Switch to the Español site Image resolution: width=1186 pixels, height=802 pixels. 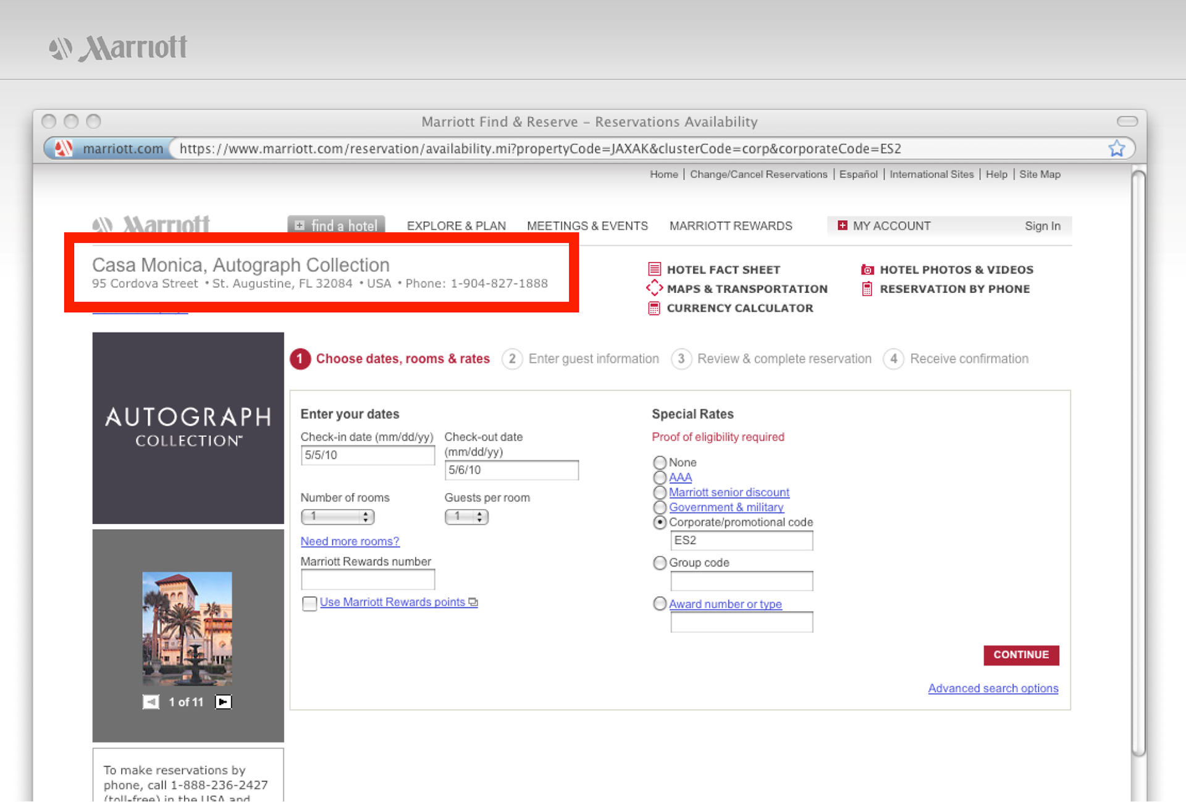tap(858, 174)
